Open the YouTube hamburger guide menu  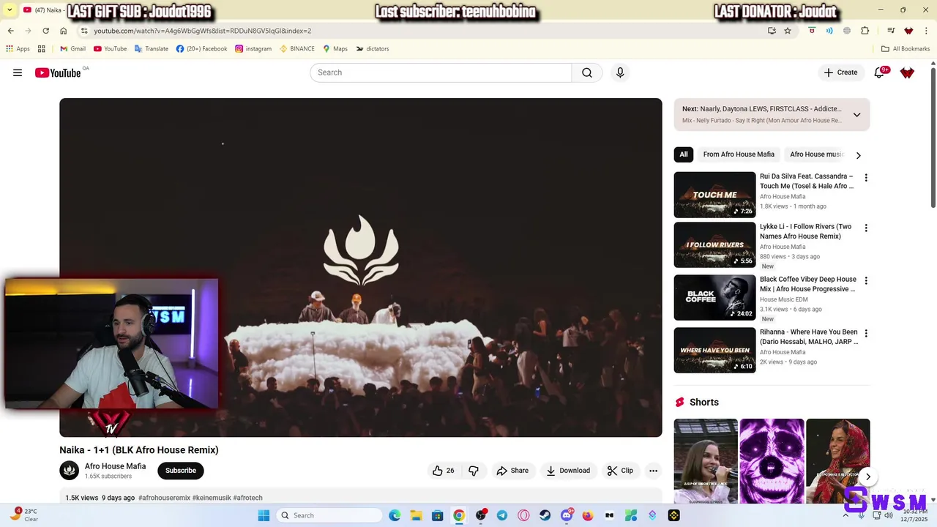[x=18, y=72]
